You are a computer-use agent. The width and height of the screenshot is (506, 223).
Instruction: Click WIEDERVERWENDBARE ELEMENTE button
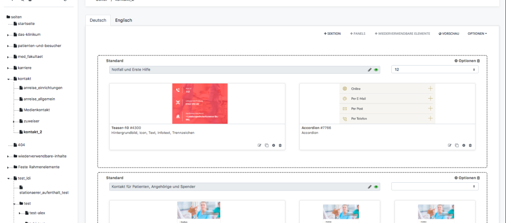pyautogui.click(x=402, y=33)
